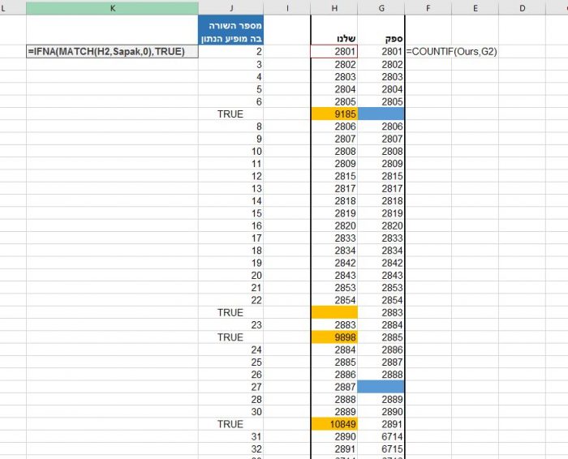This screenshot has width=568, height=459.
Task: Click the TRUE cell beside the empty orange cell
Action: point(230,312)
